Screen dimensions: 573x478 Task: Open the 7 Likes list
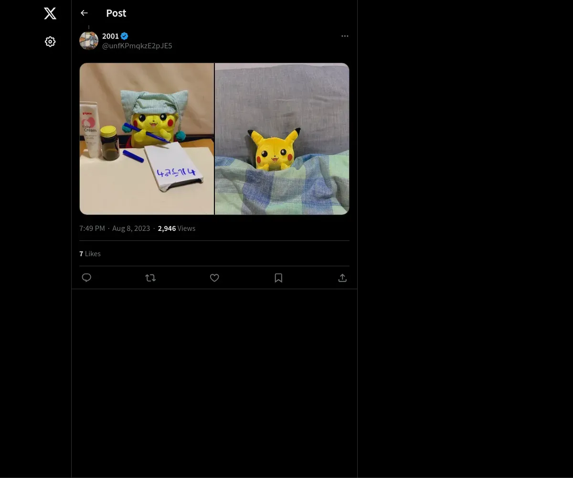pyautogui.click(x=90, y=254)
